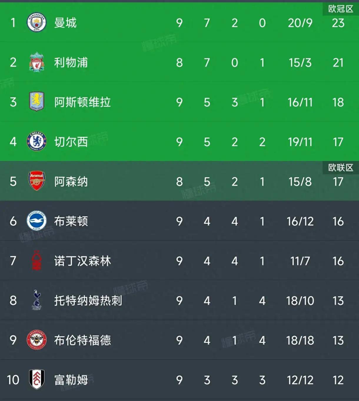Click the Arsenal club badge
Image resolution: width=359 pixels, height=401 pixels.
[36, 181]
